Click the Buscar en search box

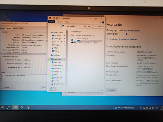point(98,27)
